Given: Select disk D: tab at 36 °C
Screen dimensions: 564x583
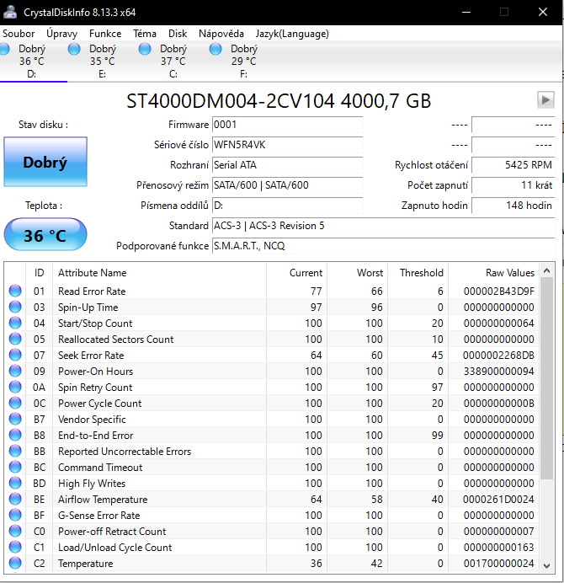Looking at the screenshot, I should tap(32, 61).
